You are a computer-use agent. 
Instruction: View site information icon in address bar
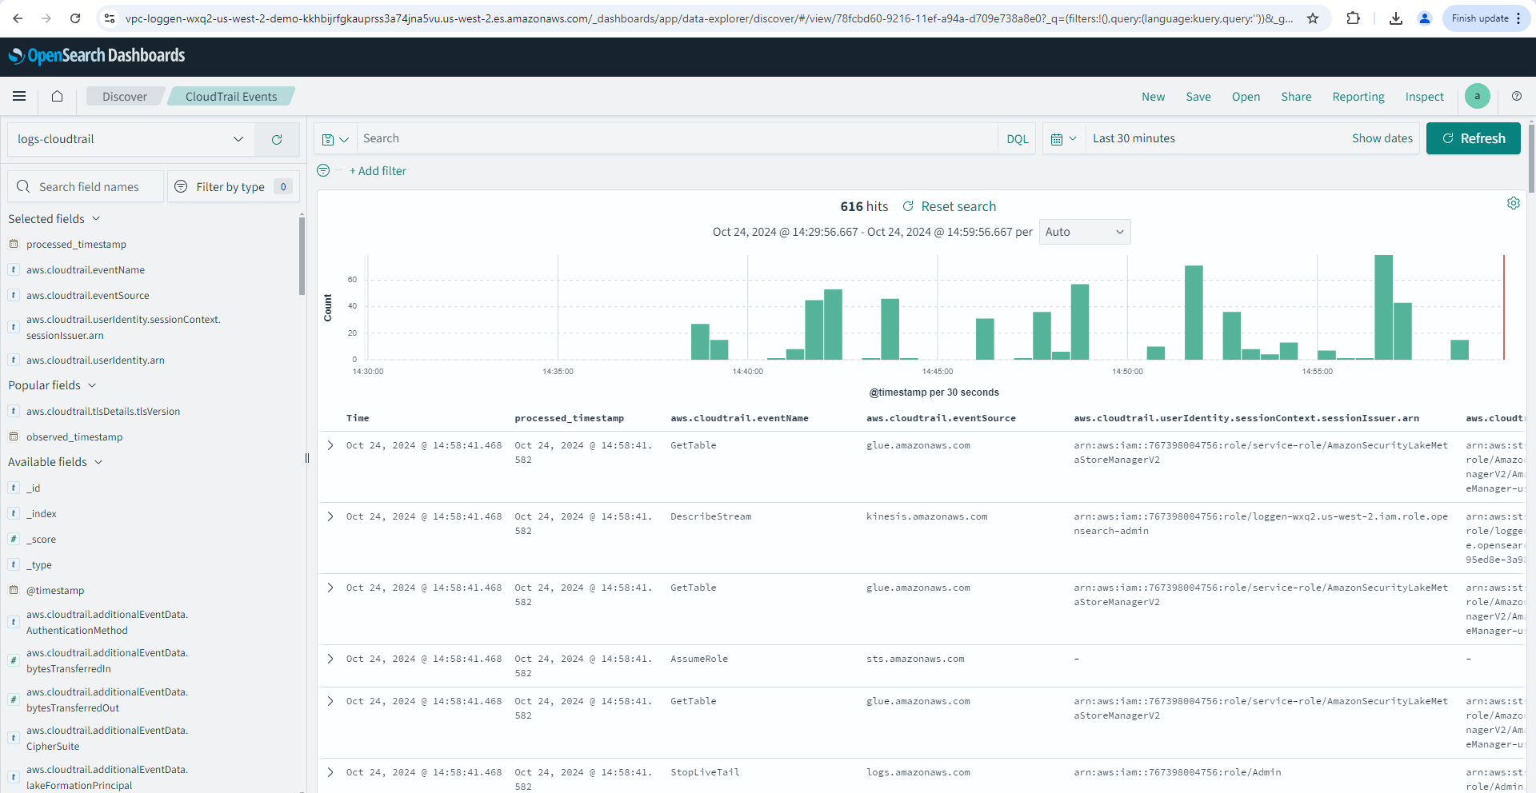[110, 18]
